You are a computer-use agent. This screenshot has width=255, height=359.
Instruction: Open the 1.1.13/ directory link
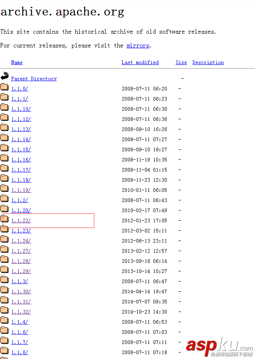click(21, 129)
